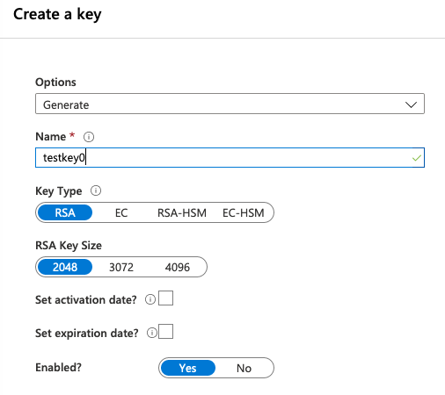Click the Key Type info icon

click(96, 190)
